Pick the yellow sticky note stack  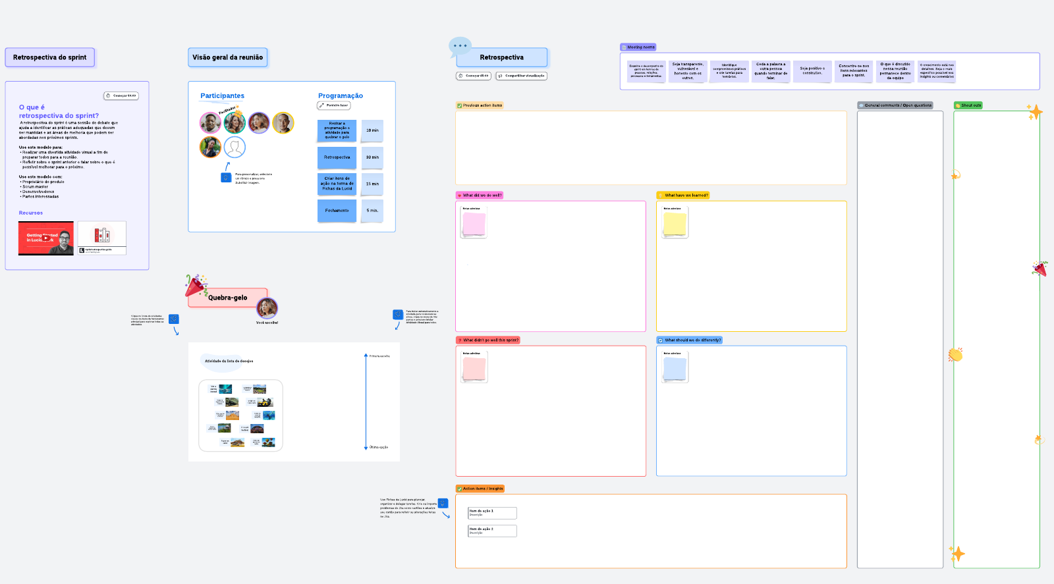(675, 224)
